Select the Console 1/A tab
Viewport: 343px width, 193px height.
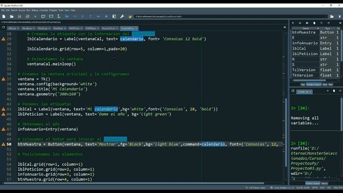(x=304, y=92)
